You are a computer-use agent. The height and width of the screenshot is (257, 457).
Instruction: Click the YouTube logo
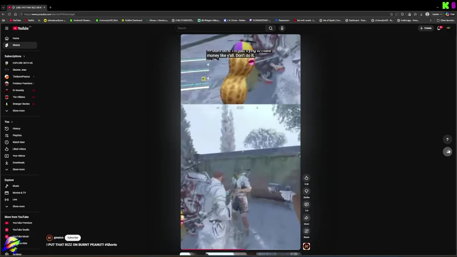21,28
